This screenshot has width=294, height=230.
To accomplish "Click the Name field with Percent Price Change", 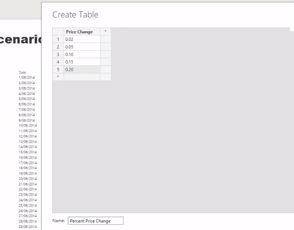I will (96, 221).
